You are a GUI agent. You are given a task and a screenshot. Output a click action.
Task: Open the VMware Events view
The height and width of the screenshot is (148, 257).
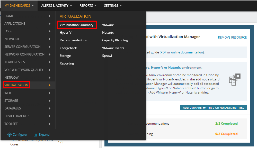[x=113, y=48]
